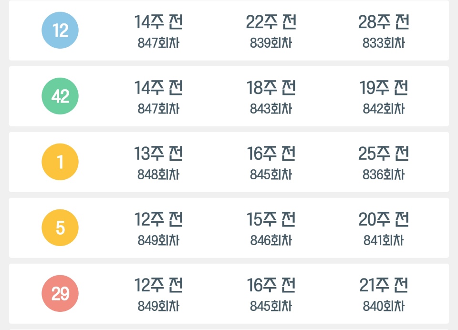Open the 836회차 draw entry
Screen dimensions: 458x330
384,175
